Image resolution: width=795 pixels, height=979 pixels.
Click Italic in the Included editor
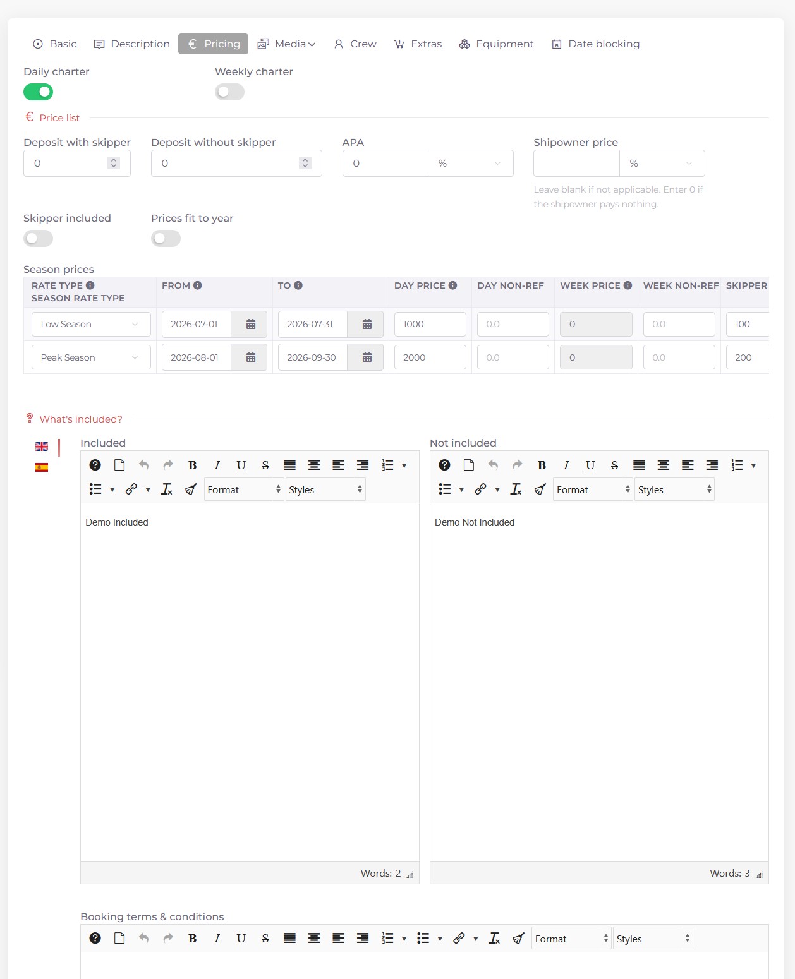point(217,465)
